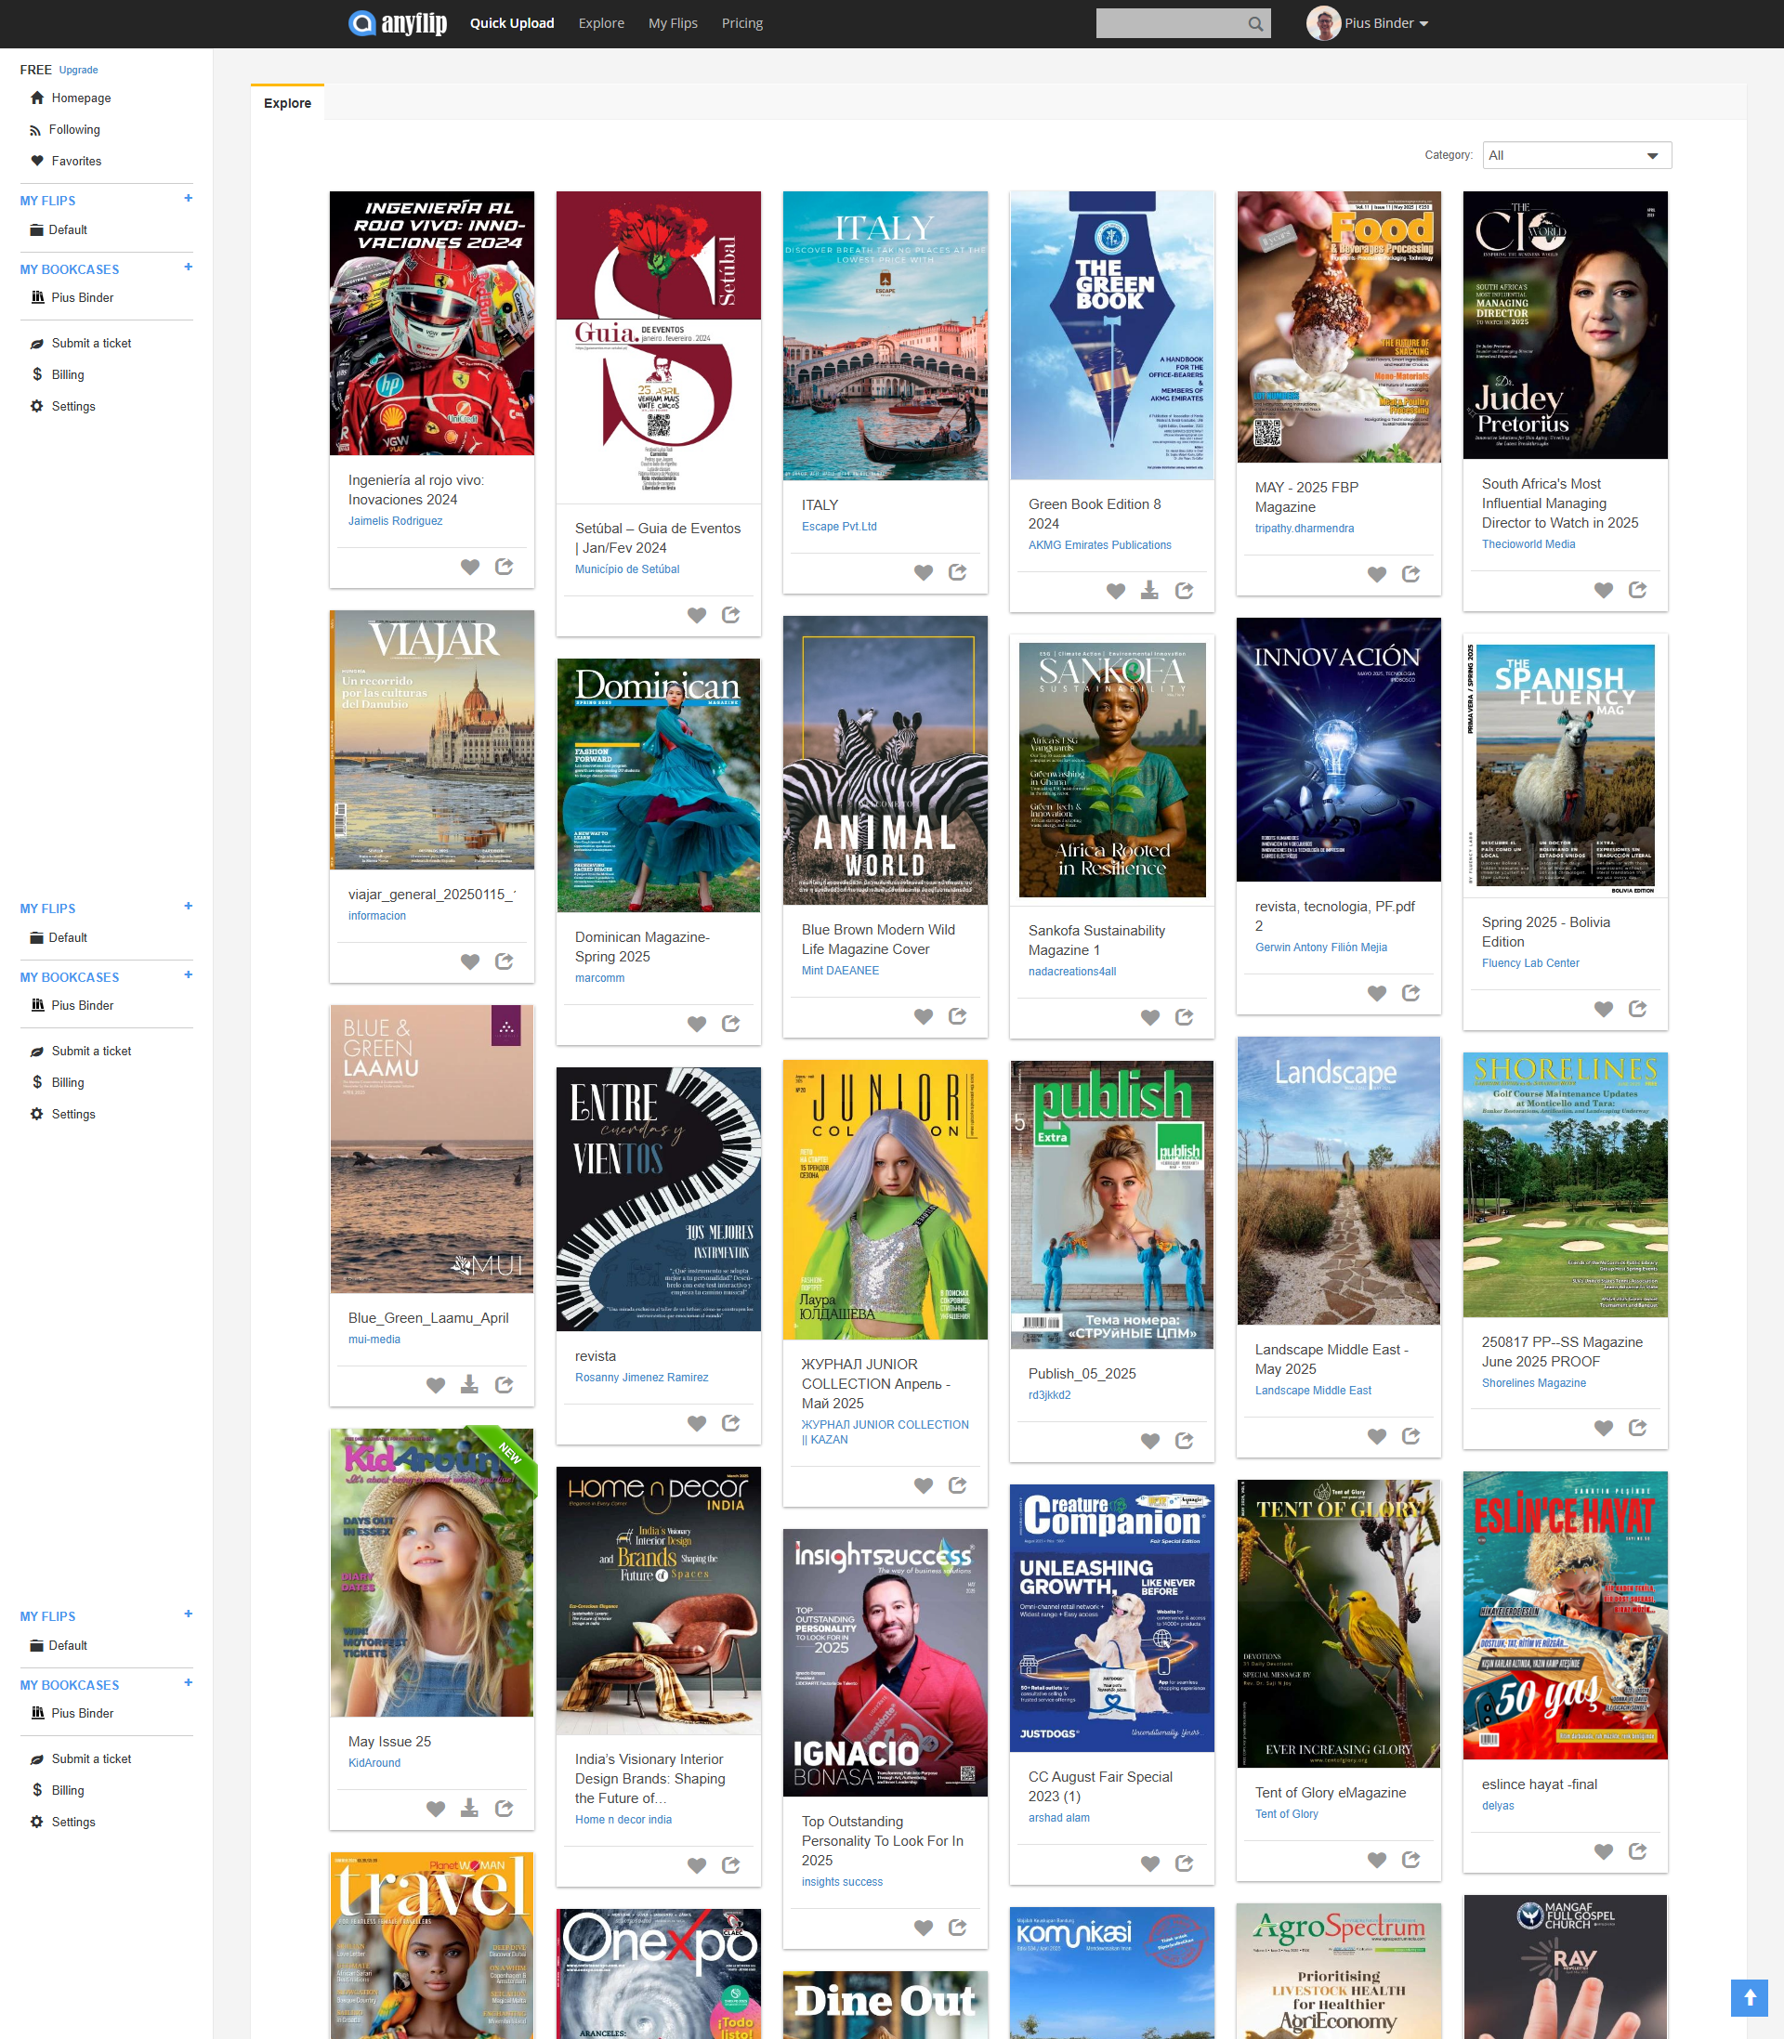Open the Explore menu item in header
This screenshot has width=1784, height=2039.
pyautogui.click(x=601, y=23)
